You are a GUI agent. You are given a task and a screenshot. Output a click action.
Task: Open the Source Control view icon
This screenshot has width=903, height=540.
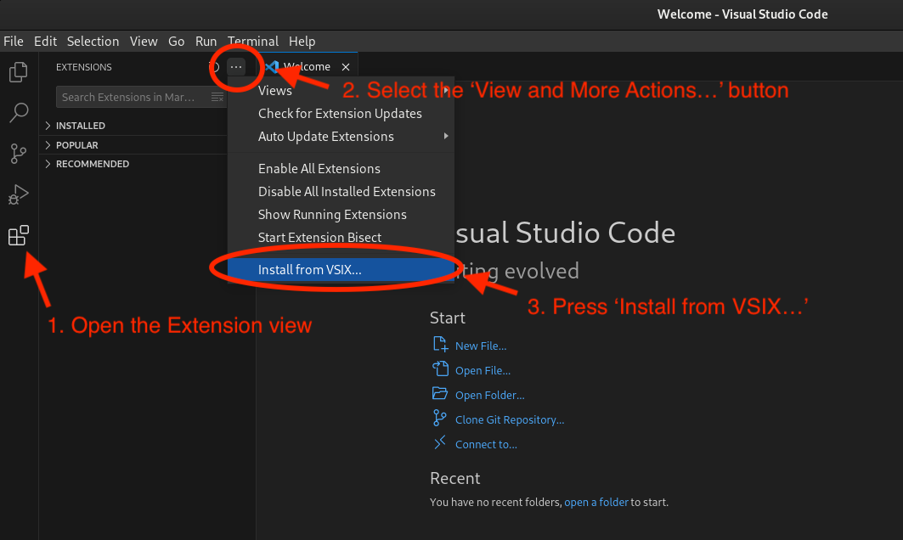coord(19,154)
